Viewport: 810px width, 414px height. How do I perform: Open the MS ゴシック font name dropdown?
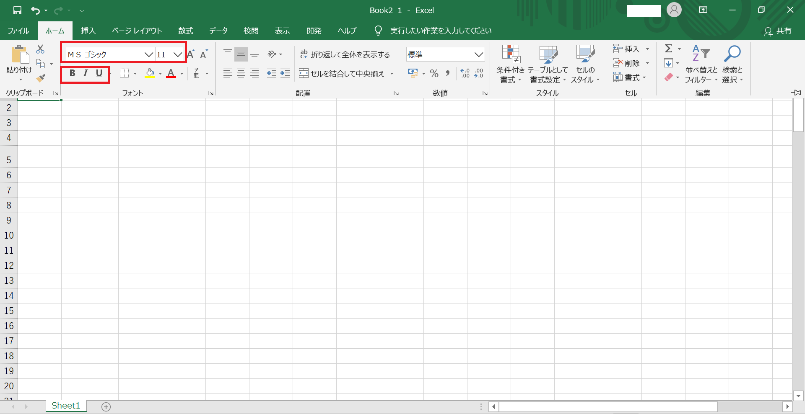148,54
